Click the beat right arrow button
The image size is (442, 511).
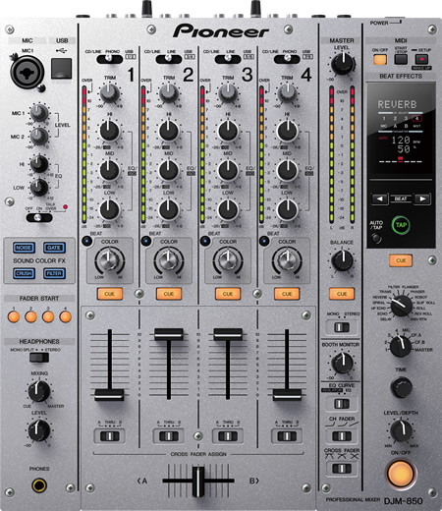tap(422, 199)
